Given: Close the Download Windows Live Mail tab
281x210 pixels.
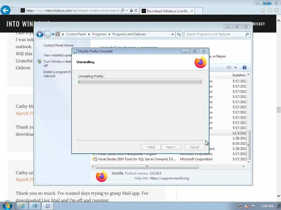Looking at the screenshot, I should 192,11.
